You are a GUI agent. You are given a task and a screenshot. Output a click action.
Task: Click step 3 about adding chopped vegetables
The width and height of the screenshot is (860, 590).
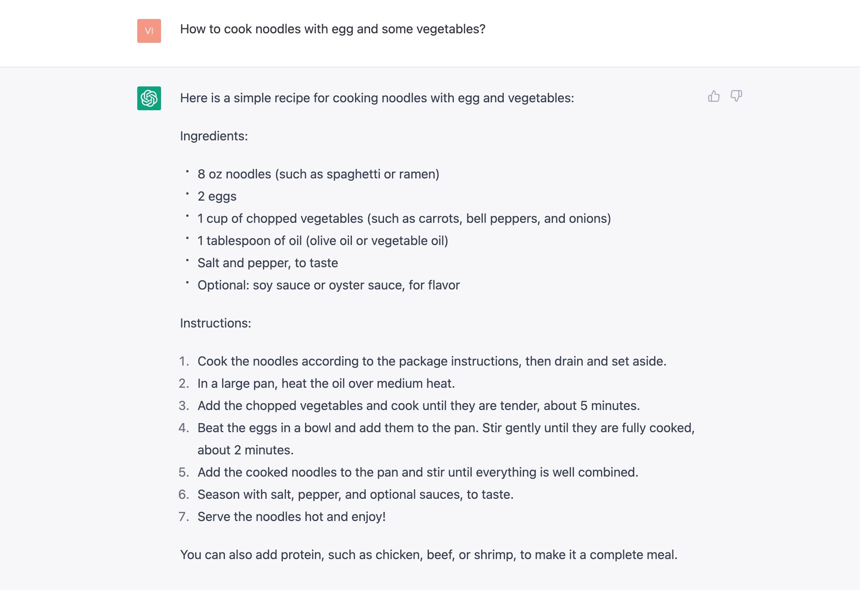(418, 406)
